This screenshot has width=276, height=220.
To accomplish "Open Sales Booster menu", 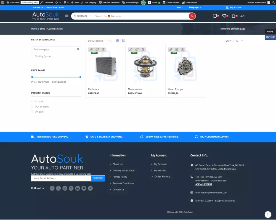I will [x=189, y=2].
